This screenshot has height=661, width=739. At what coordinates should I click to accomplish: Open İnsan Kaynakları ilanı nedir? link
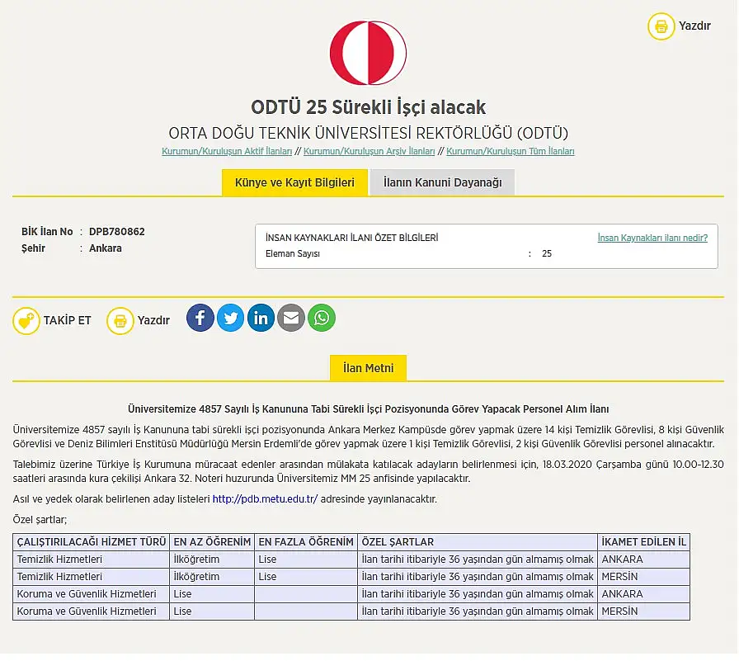[652, 238]
